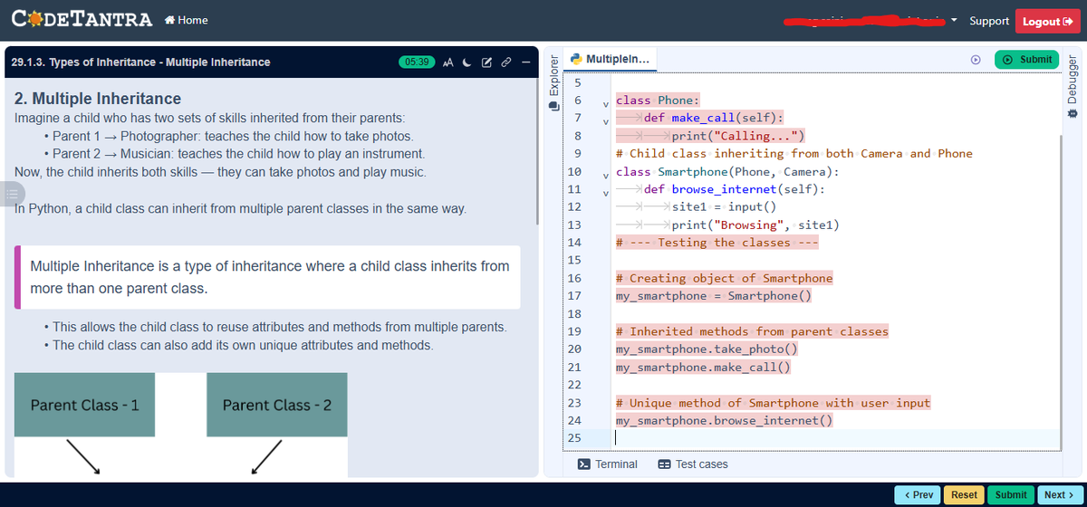The width and height of the screenshot is (1087, 507).
Task: Click the bottom bar Submit button
Action: (x=1011, y=494)
